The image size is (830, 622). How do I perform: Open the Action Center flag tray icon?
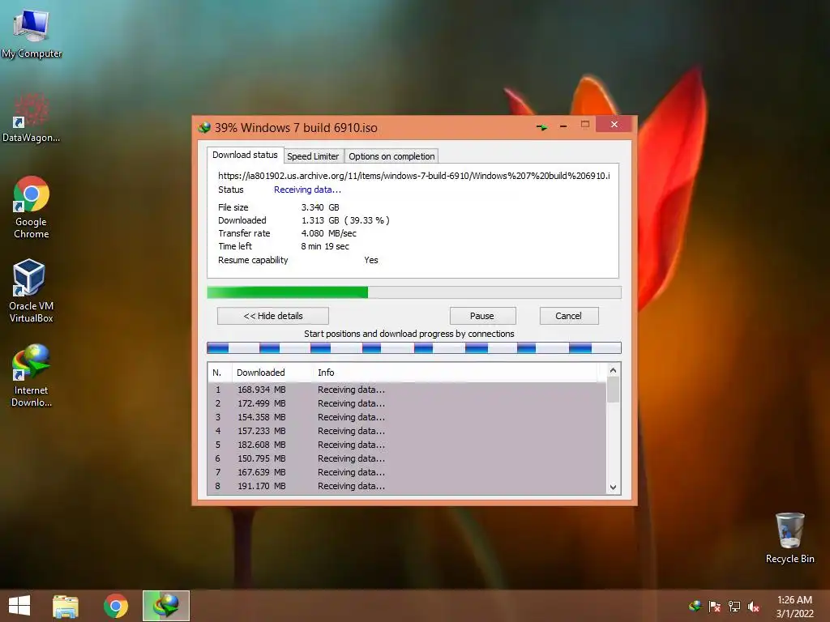click(715, 606)
